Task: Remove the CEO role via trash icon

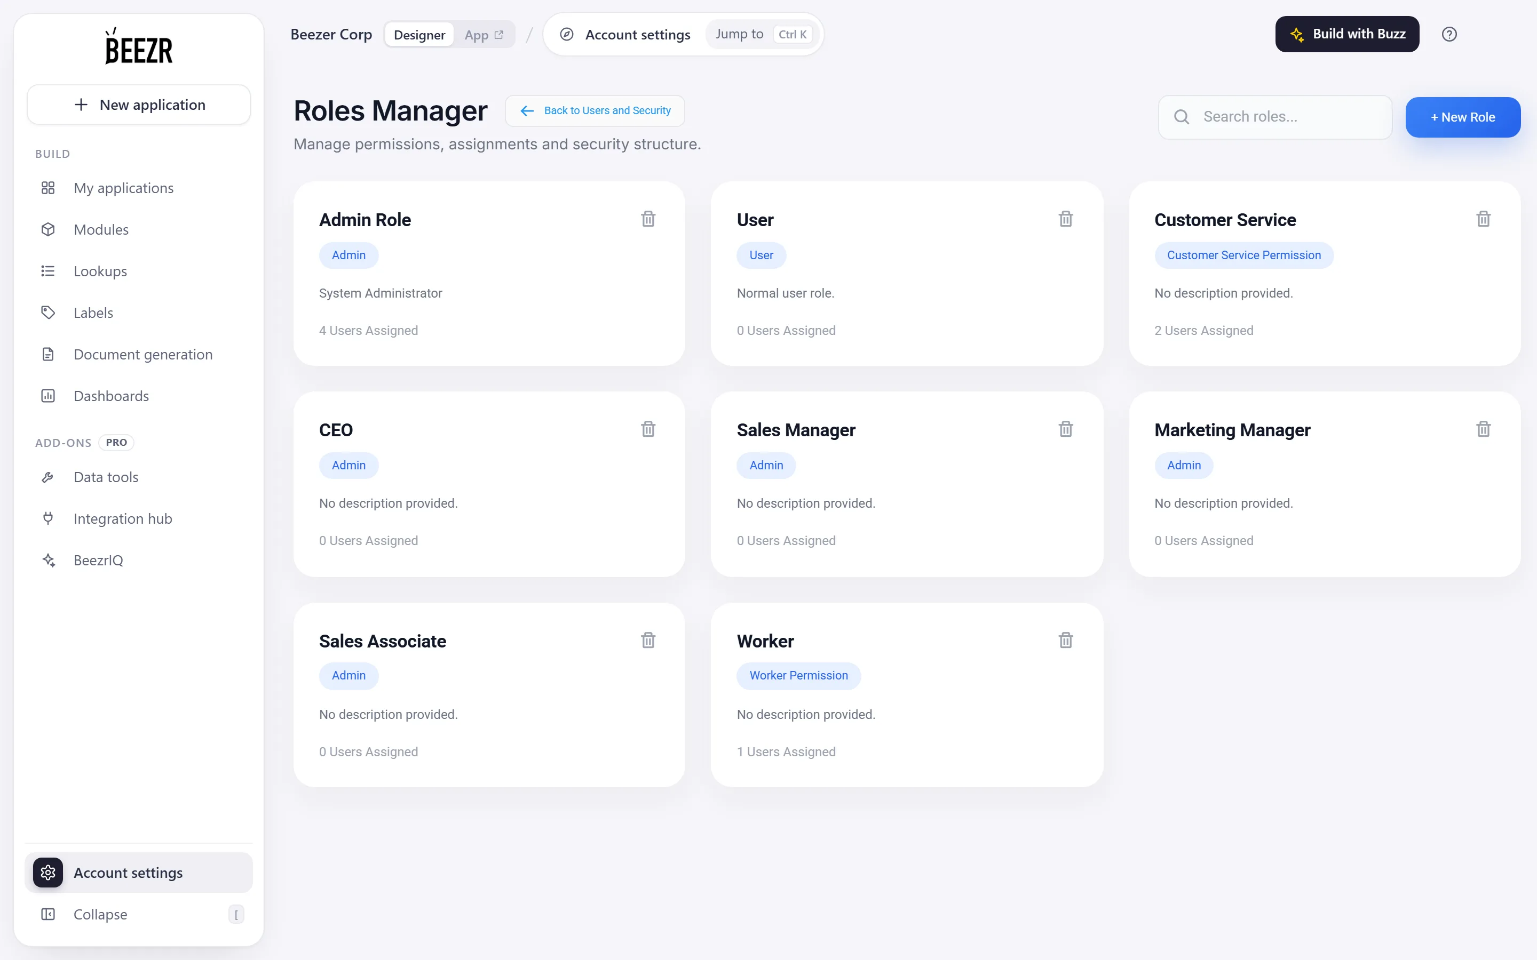Action: [x=648, y=429]
